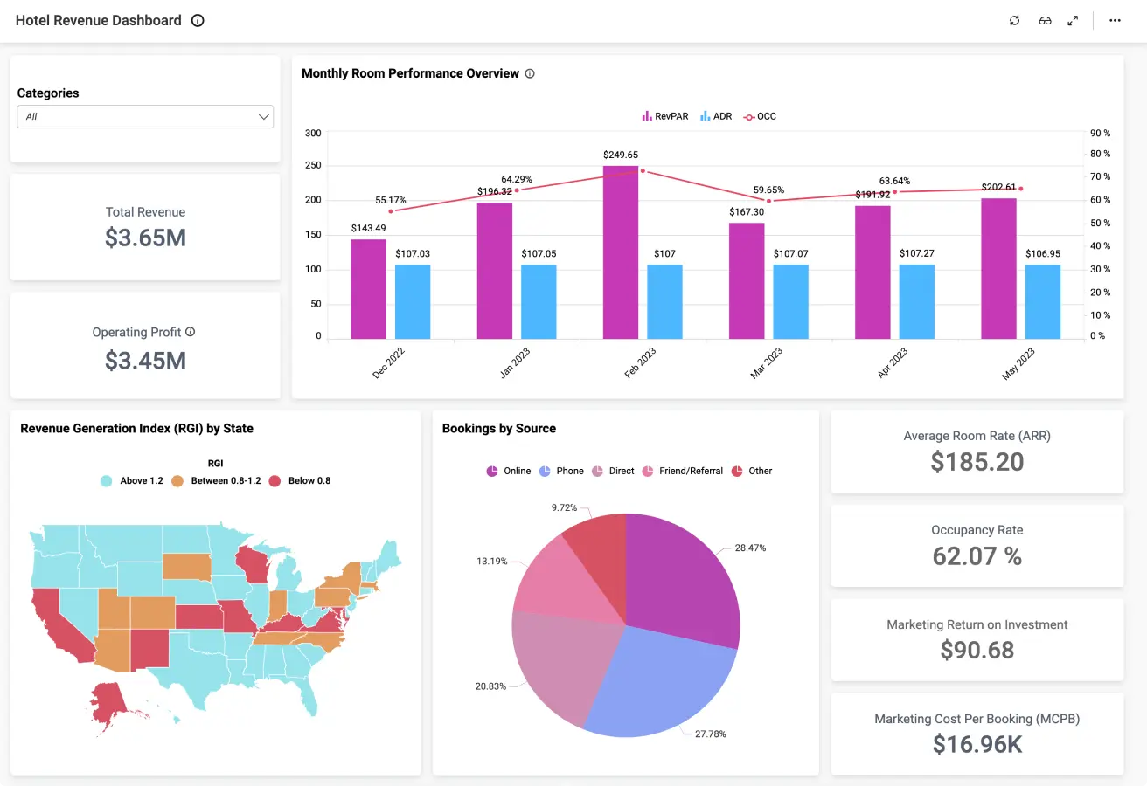The image size is (1147, 786).
Task: Click info icon next to Monthly Room Performance Overview
Action: [x=530, y=74]
